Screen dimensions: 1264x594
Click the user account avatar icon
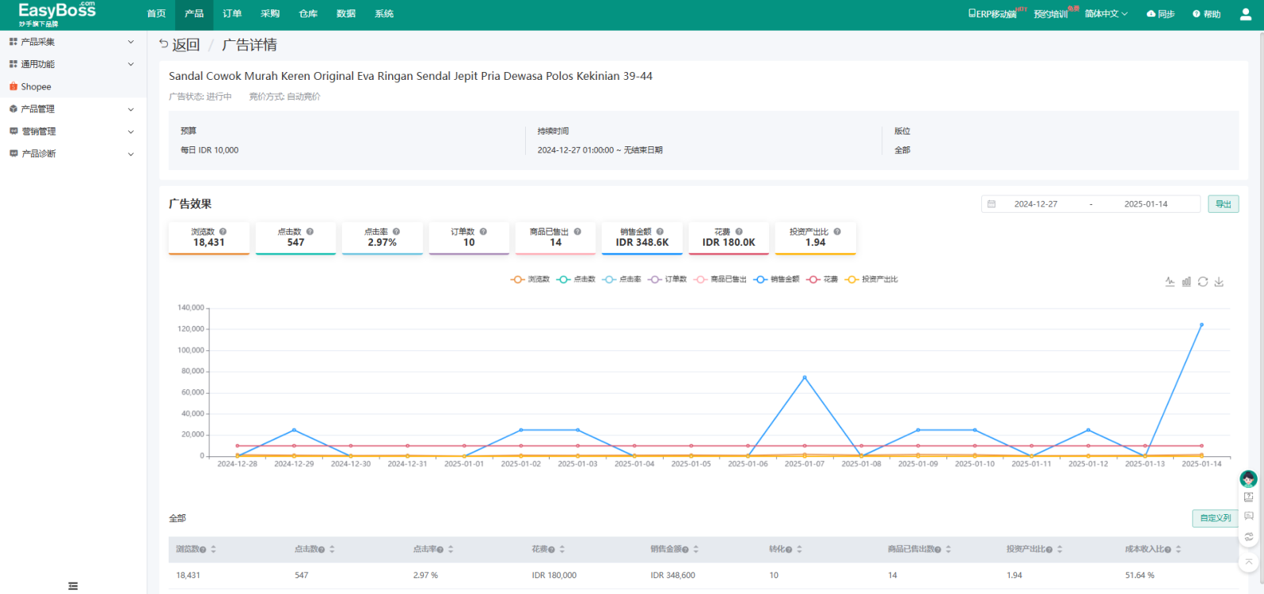coord(1245,14)
